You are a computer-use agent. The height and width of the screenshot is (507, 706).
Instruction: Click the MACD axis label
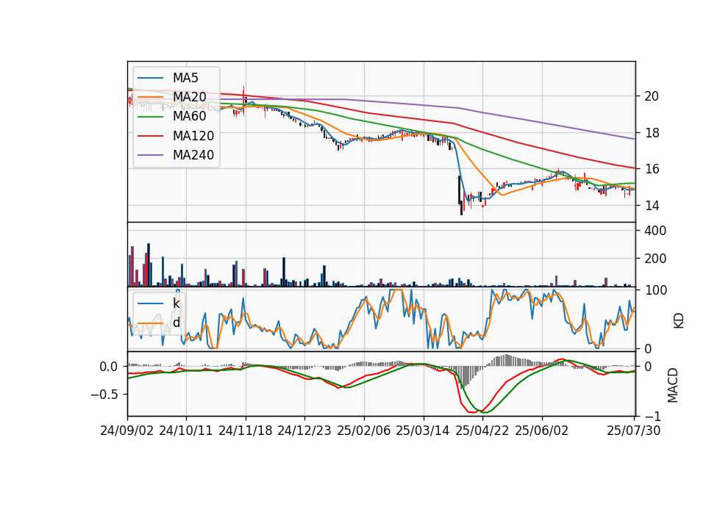pyautogui.click(x=673, y=385)
